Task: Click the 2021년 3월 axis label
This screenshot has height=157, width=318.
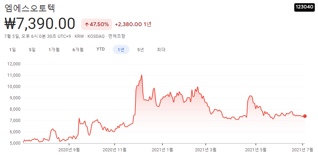Action: pyautogui.click(x=206, y=150)
